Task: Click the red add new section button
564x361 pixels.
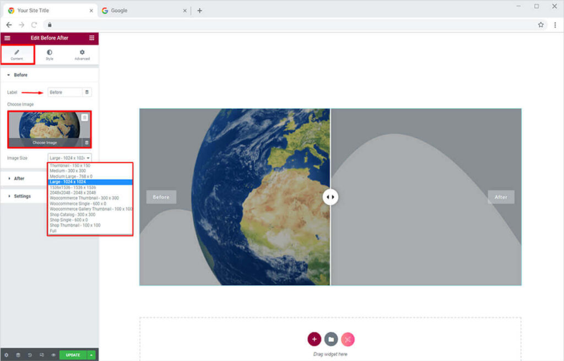Action: (314, 339)
